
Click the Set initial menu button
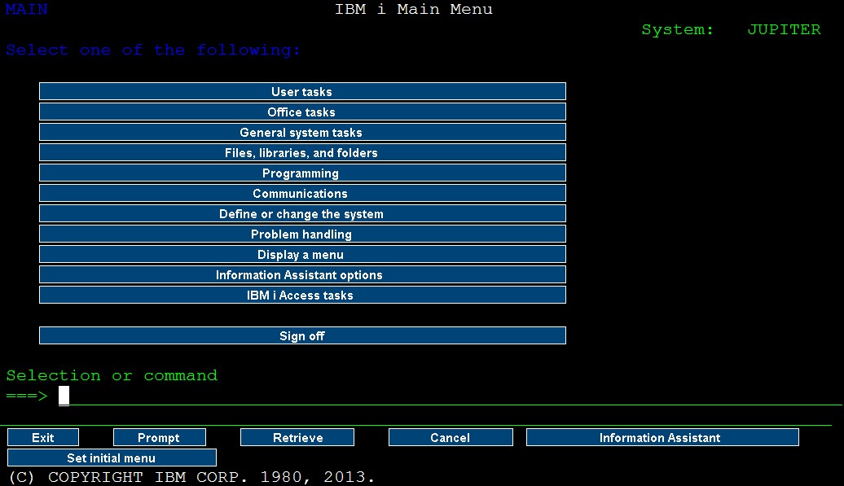[x=111, y=458]
